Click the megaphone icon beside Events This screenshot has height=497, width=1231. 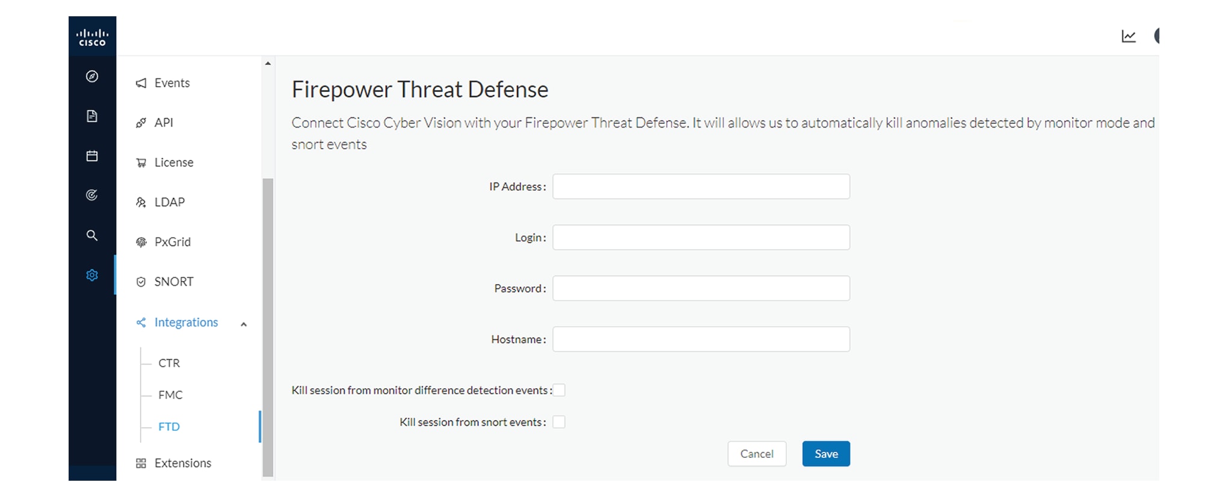pos(141,83)
